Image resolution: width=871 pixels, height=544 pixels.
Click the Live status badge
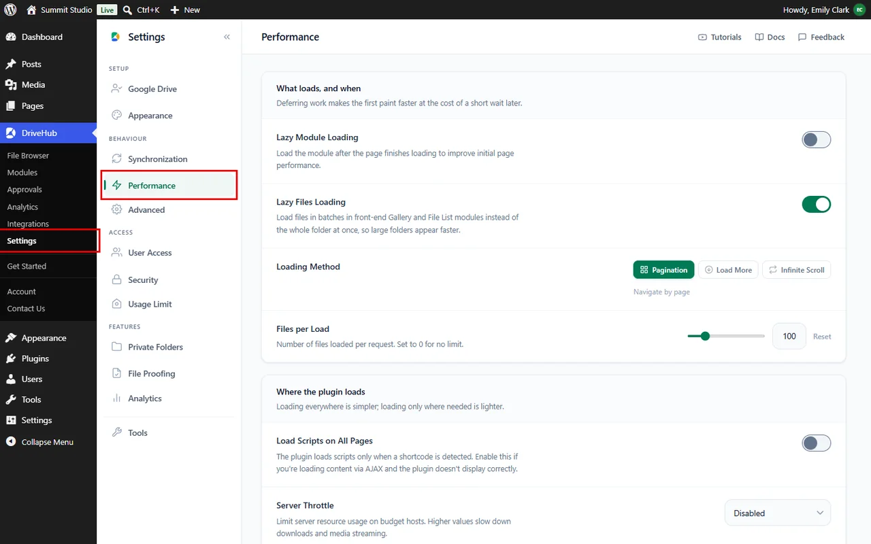coord(107,10)
